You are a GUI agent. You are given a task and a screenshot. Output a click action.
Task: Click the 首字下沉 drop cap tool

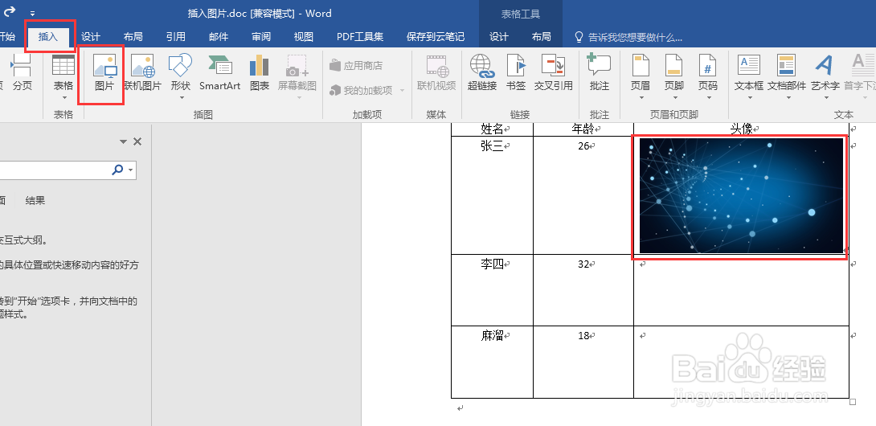coord(862,76)
